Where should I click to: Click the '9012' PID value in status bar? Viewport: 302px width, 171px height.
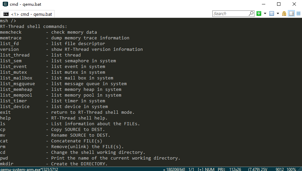[280, 169]
